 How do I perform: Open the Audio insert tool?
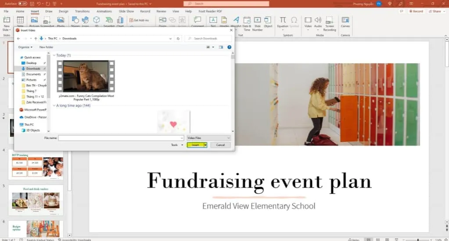point(318,21)
